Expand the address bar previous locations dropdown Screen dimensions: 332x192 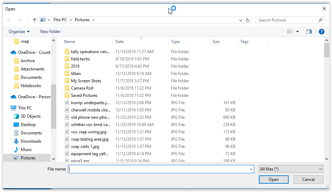click(241, 20)
